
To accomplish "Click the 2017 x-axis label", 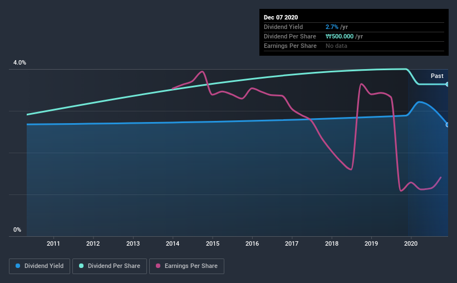I will pos(292,243).
